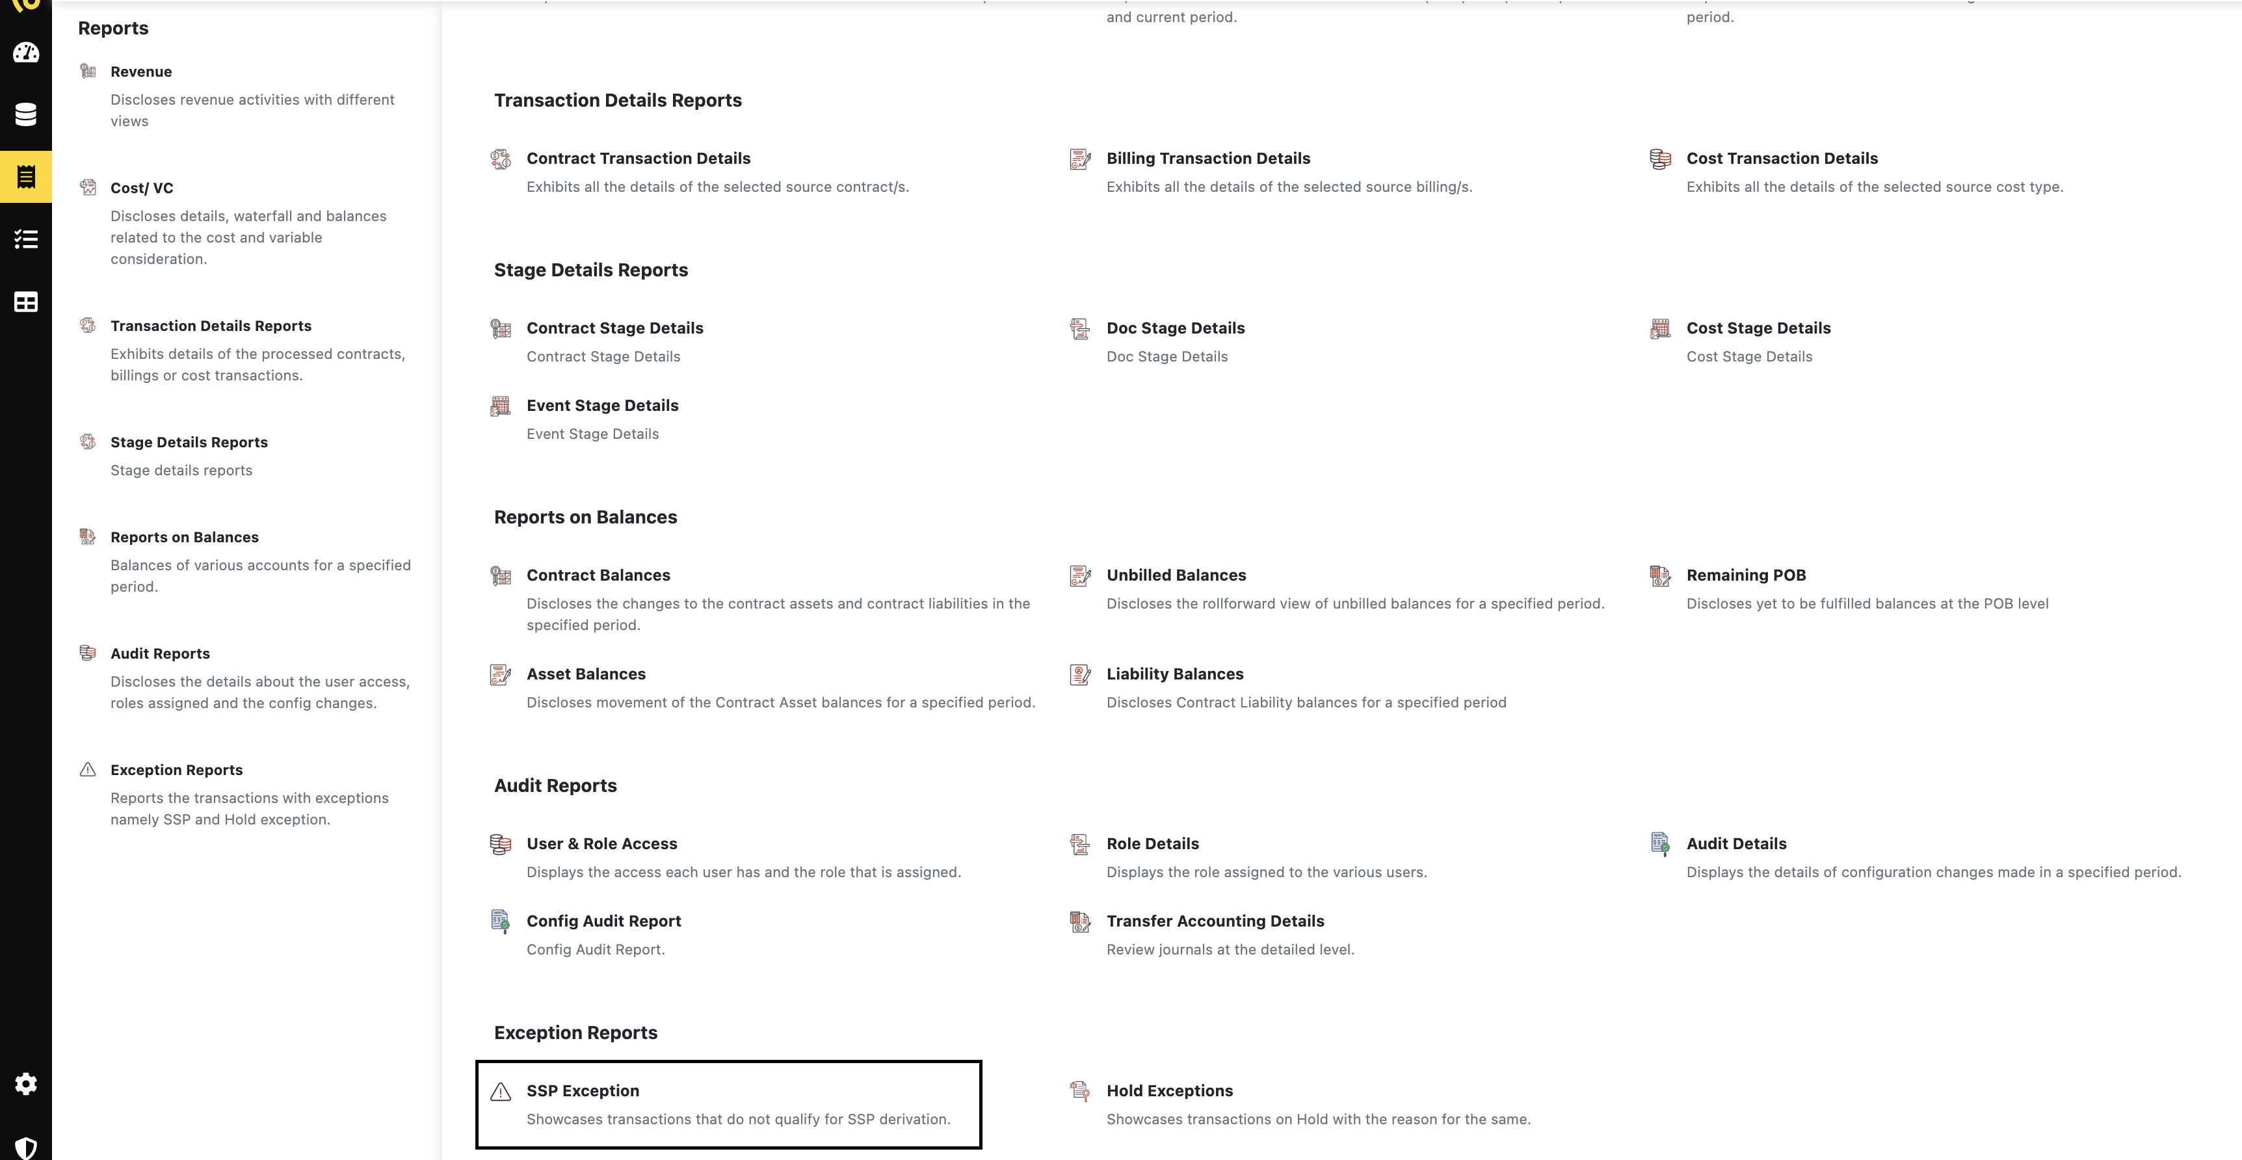
Task: Open the checklist icon in left sidebar
Action: tap(26, 239)
